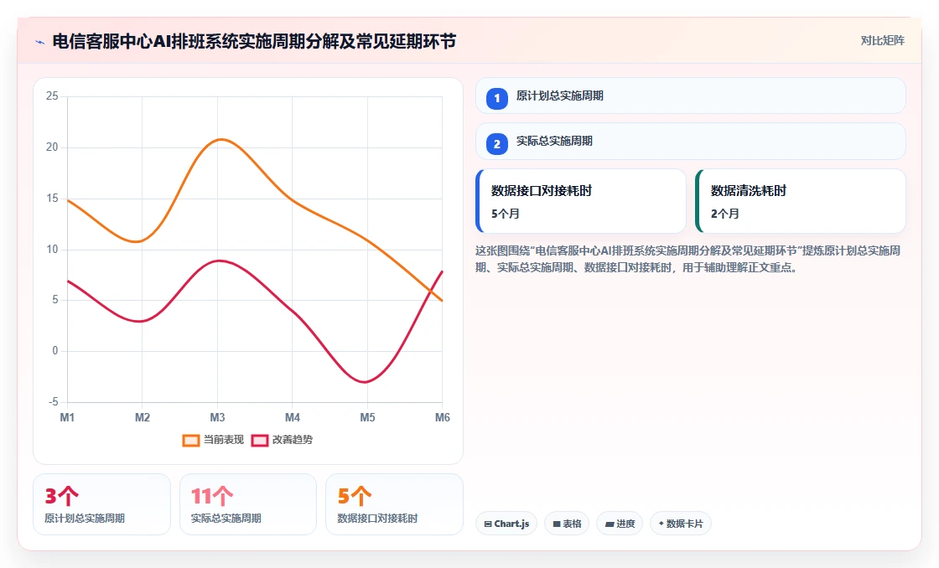Open the 数据接口对接耗时 card
This screenshot has height=568, width=939.
click(581, 201)
